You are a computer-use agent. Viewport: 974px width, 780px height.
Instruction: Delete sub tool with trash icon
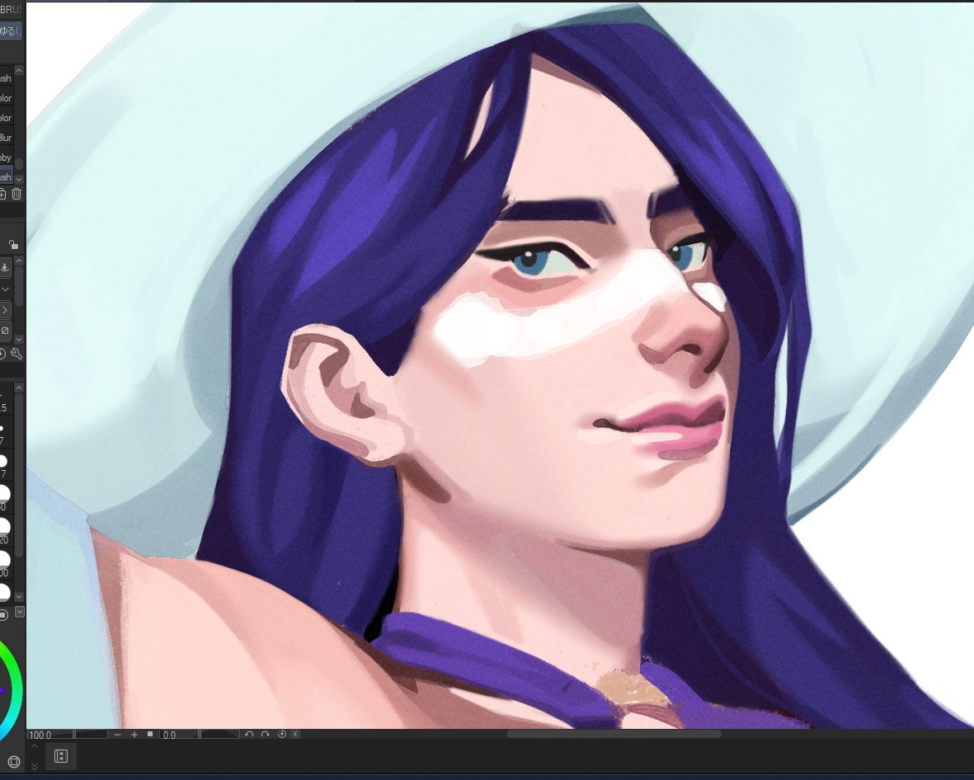(x=16, y=195)
